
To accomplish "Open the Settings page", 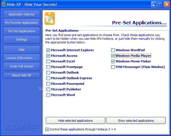I will 22,39.
